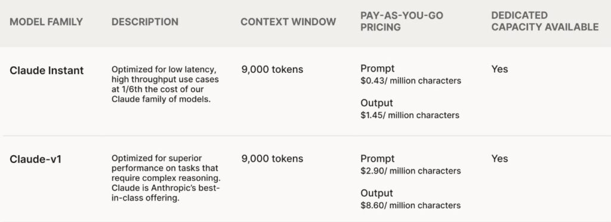Click Yes in Claude Instant's capacity cell
The height and width of the screenshot is (222, 611).
coord(499,69)
